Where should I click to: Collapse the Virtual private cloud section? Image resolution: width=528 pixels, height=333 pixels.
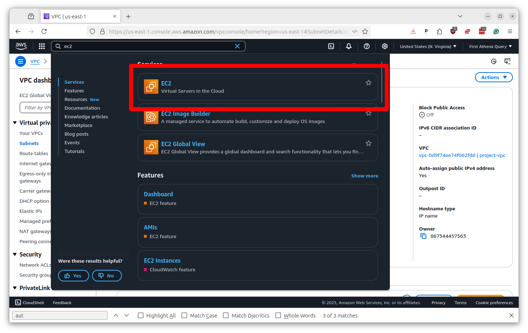coord(14,123)
